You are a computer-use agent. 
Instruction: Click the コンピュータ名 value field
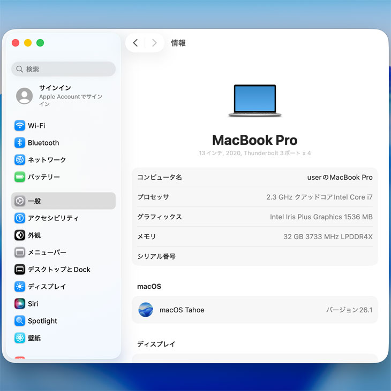(340, 177)
